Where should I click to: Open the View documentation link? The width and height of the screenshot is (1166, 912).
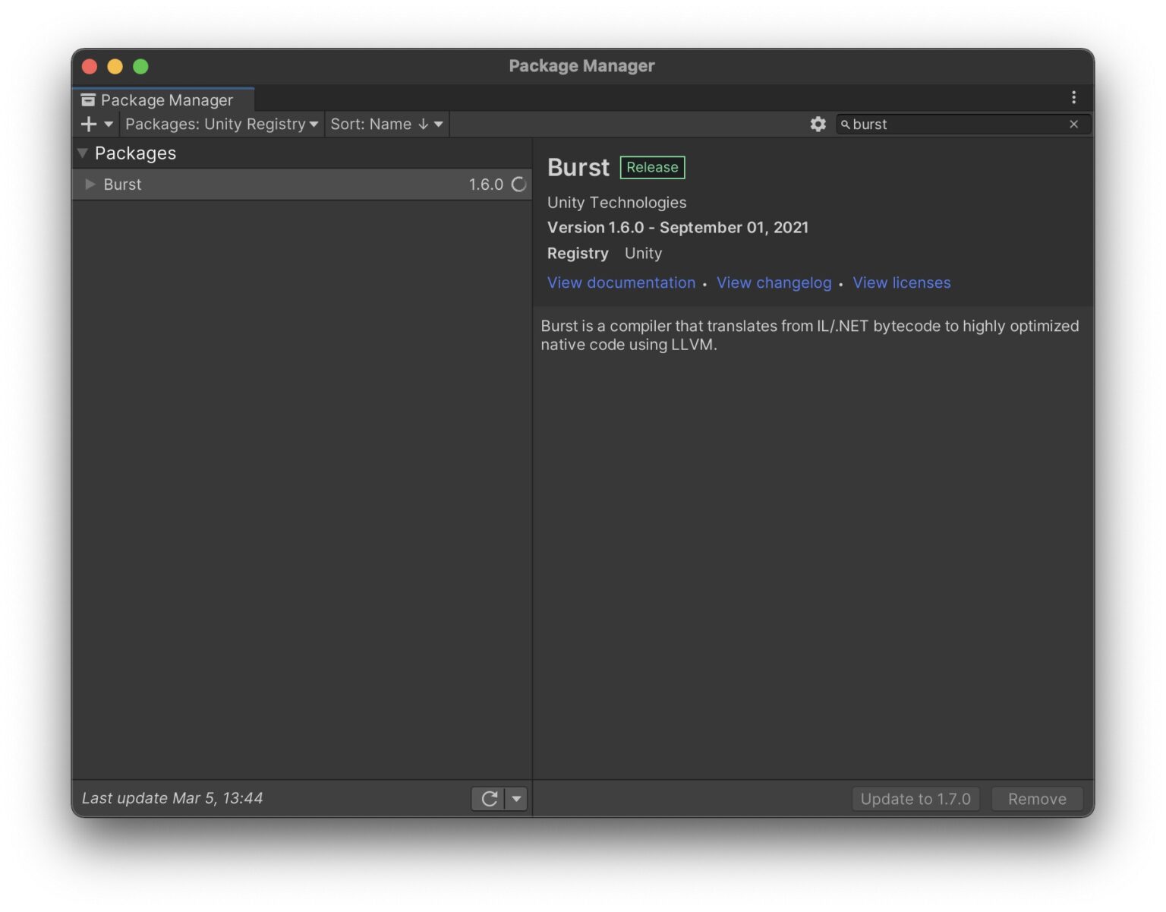(621, 282)
